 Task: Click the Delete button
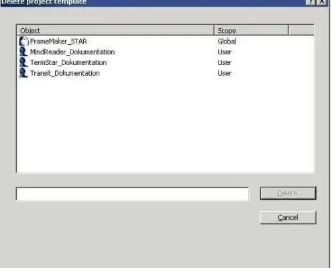[x=288, y=193]
